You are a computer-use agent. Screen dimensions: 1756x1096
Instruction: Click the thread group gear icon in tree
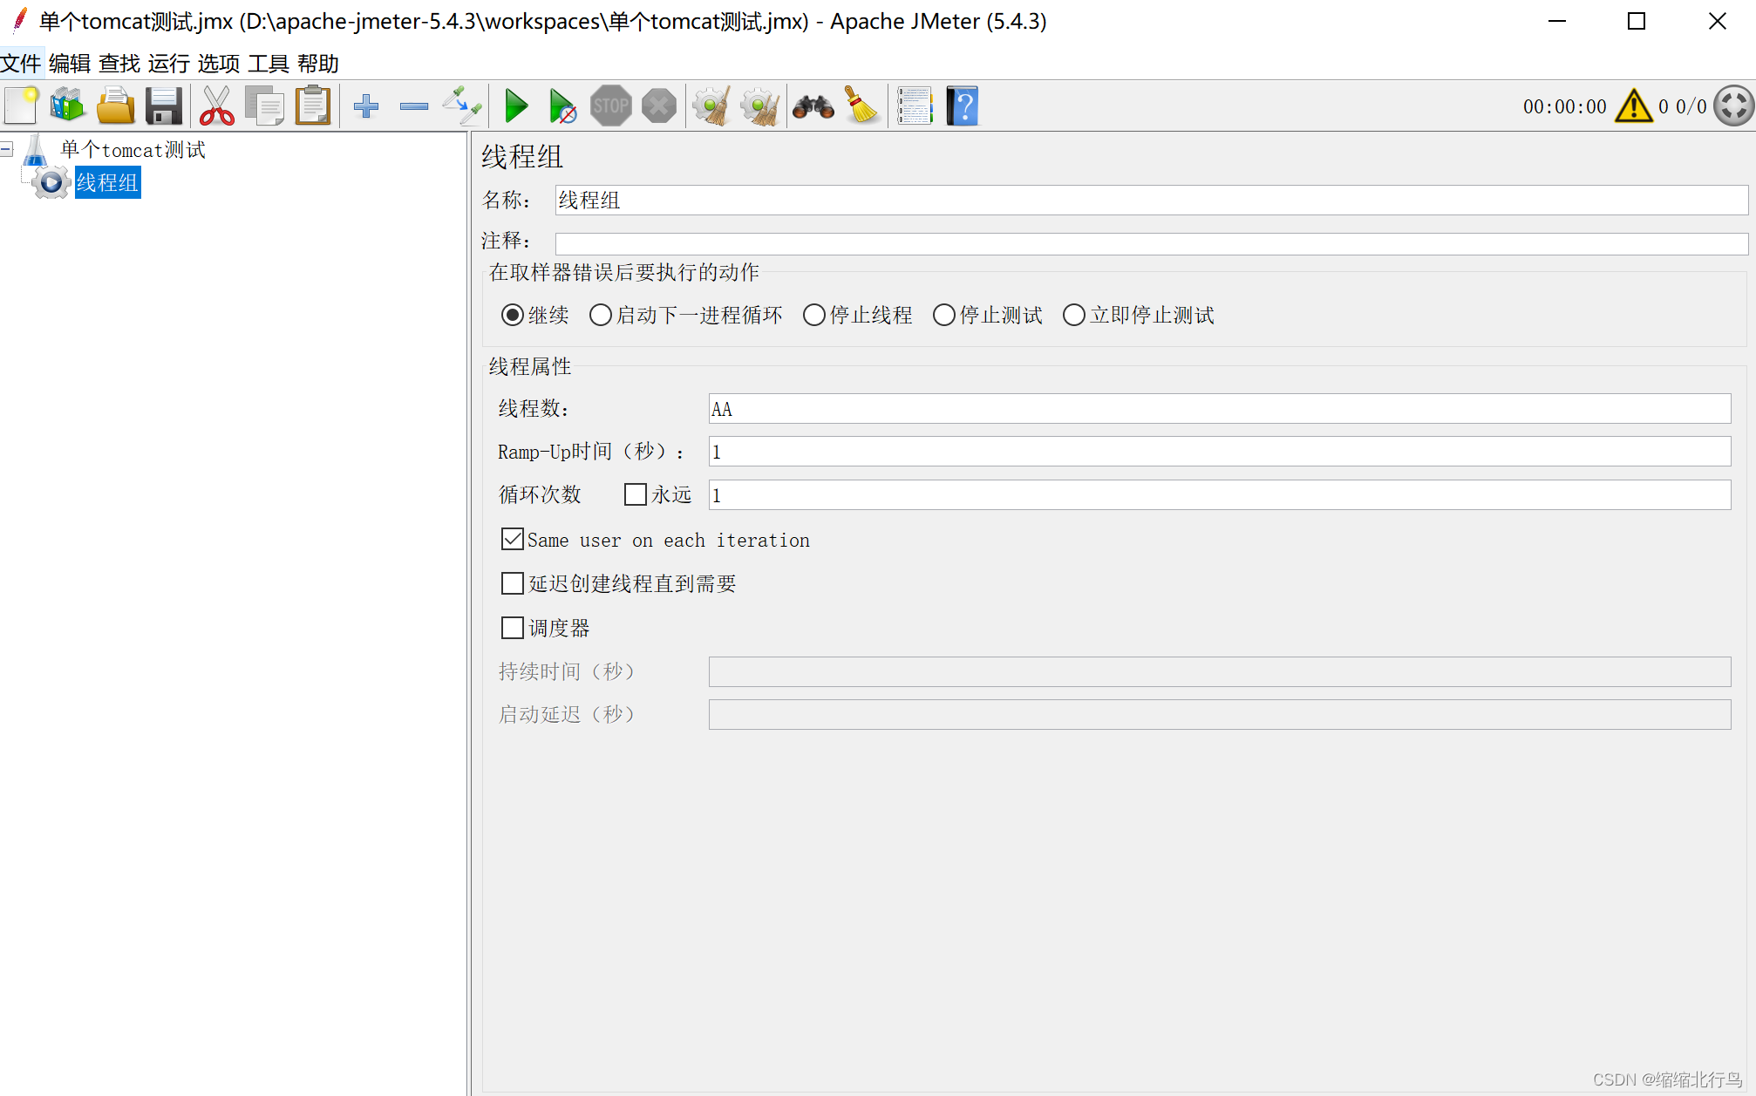(x=51, y=182)
